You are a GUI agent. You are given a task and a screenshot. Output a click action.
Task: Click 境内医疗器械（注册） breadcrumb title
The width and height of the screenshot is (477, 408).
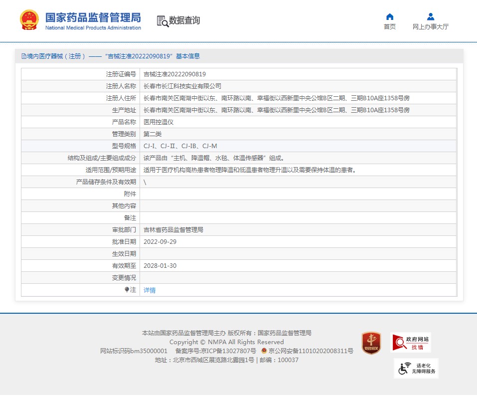tap(56, 56)
